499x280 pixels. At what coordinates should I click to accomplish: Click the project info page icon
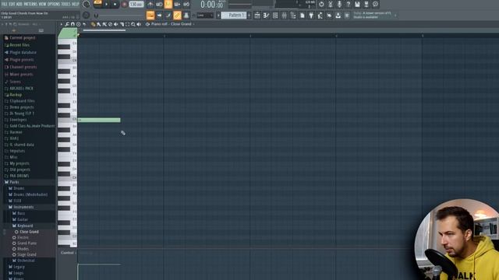coord(302,16)
